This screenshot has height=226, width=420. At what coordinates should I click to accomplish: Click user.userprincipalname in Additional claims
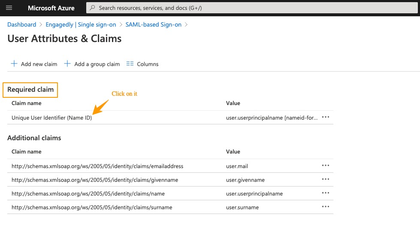pos(254,193)
